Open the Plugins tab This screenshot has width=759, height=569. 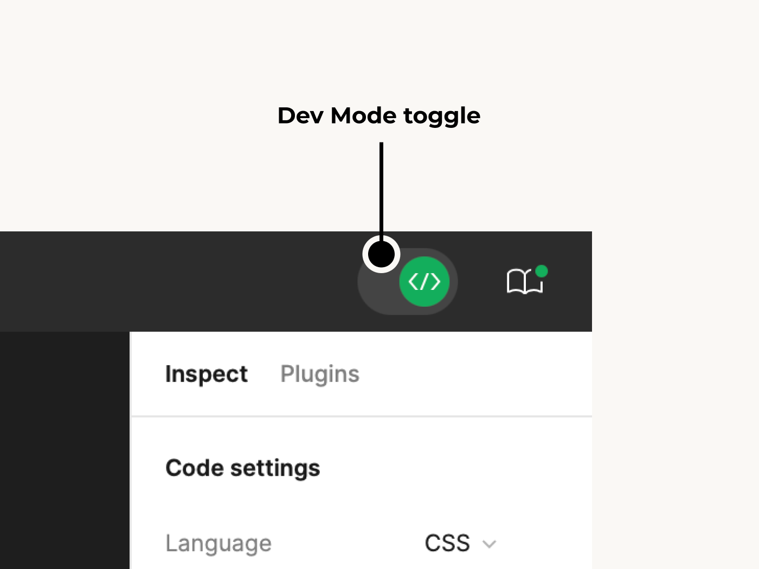click(x=320, y=374)
